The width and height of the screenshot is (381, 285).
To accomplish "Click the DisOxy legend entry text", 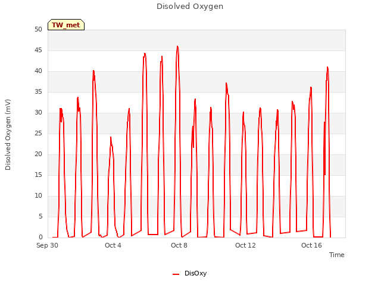I will click(196, 273).
